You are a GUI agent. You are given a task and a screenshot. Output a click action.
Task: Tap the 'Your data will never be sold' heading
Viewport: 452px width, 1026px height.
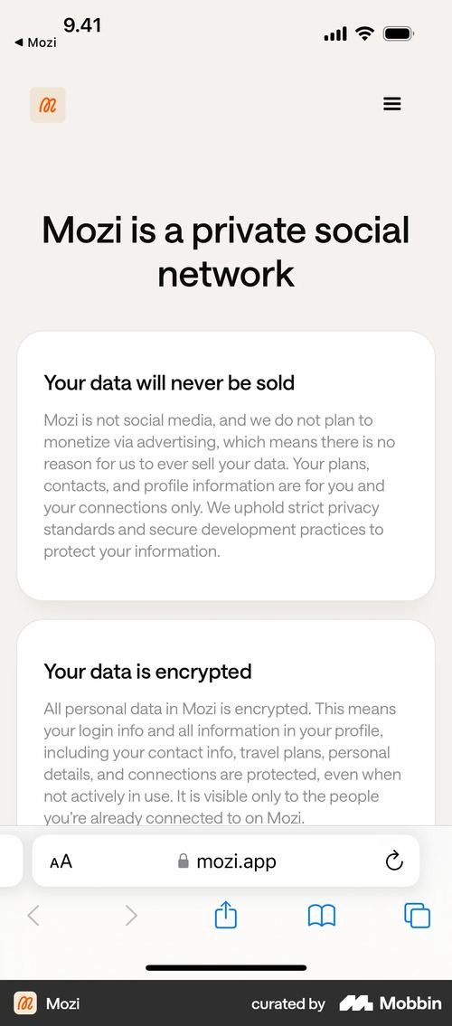[x=169, y=382]
